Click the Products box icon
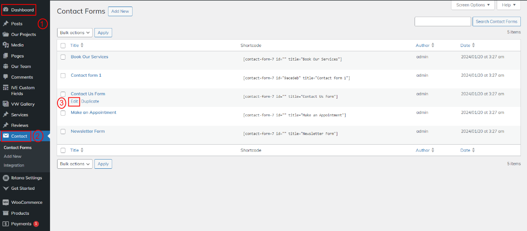 click(x=6, y=213)
